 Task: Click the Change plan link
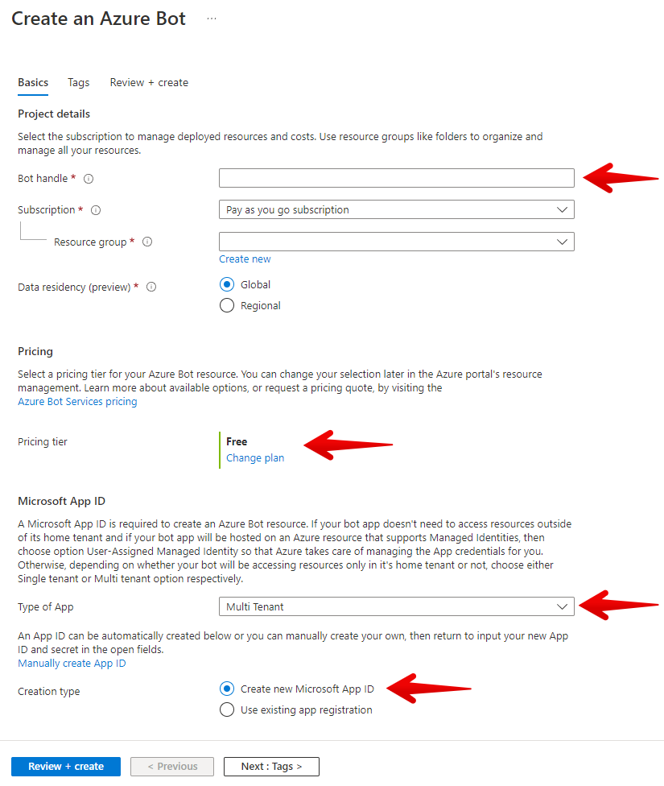pos(255,457)
